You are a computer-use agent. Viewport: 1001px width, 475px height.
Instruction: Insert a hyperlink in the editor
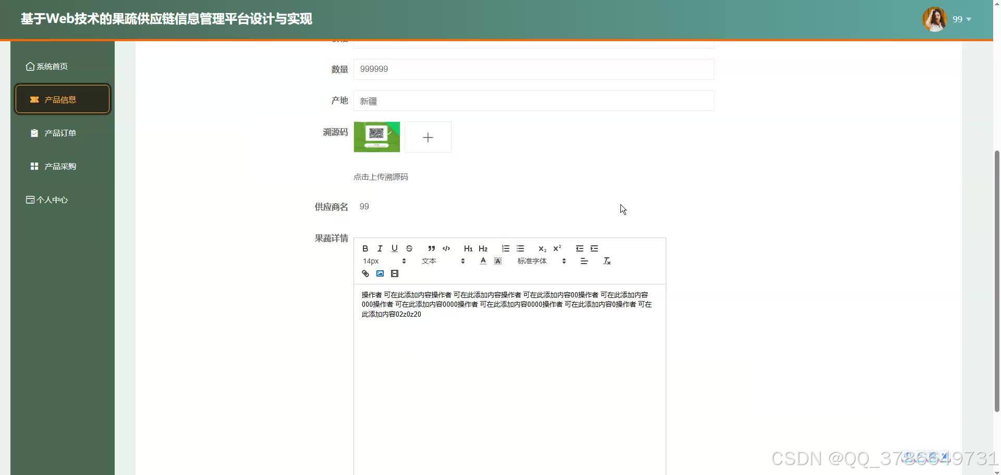[365, 273]
